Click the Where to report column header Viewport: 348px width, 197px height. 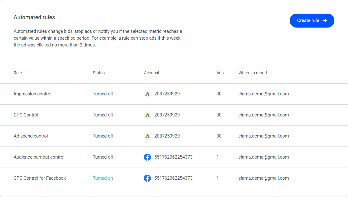253,73
